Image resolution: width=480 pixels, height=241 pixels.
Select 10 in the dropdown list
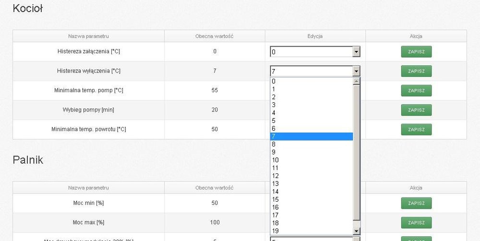(311, 160)
